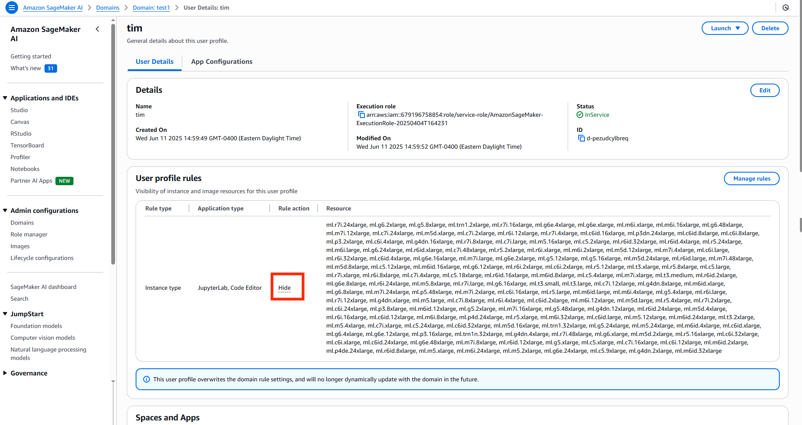Open Computer vision models link

coord(43,338)
